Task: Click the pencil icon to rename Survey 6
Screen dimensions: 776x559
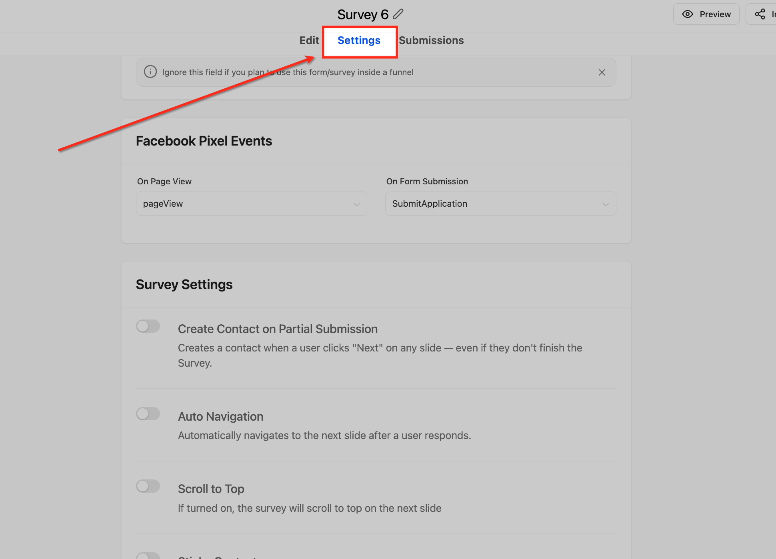Action: coord(398,14)
